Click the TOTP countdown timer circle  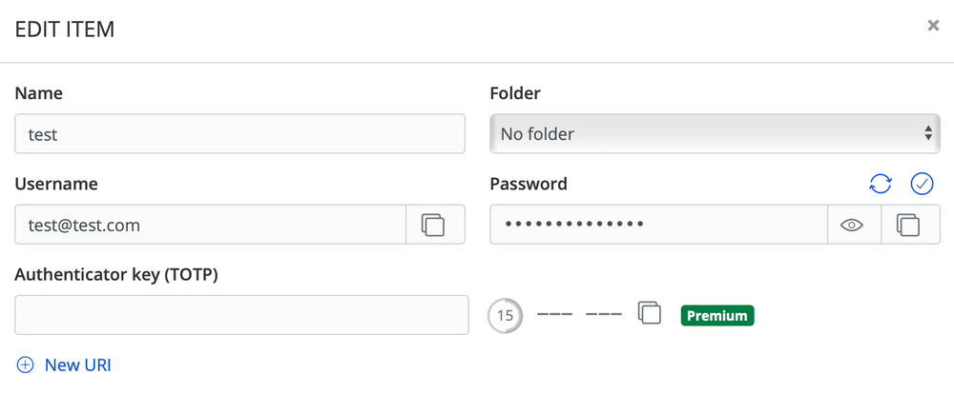[x=505, y=316]
